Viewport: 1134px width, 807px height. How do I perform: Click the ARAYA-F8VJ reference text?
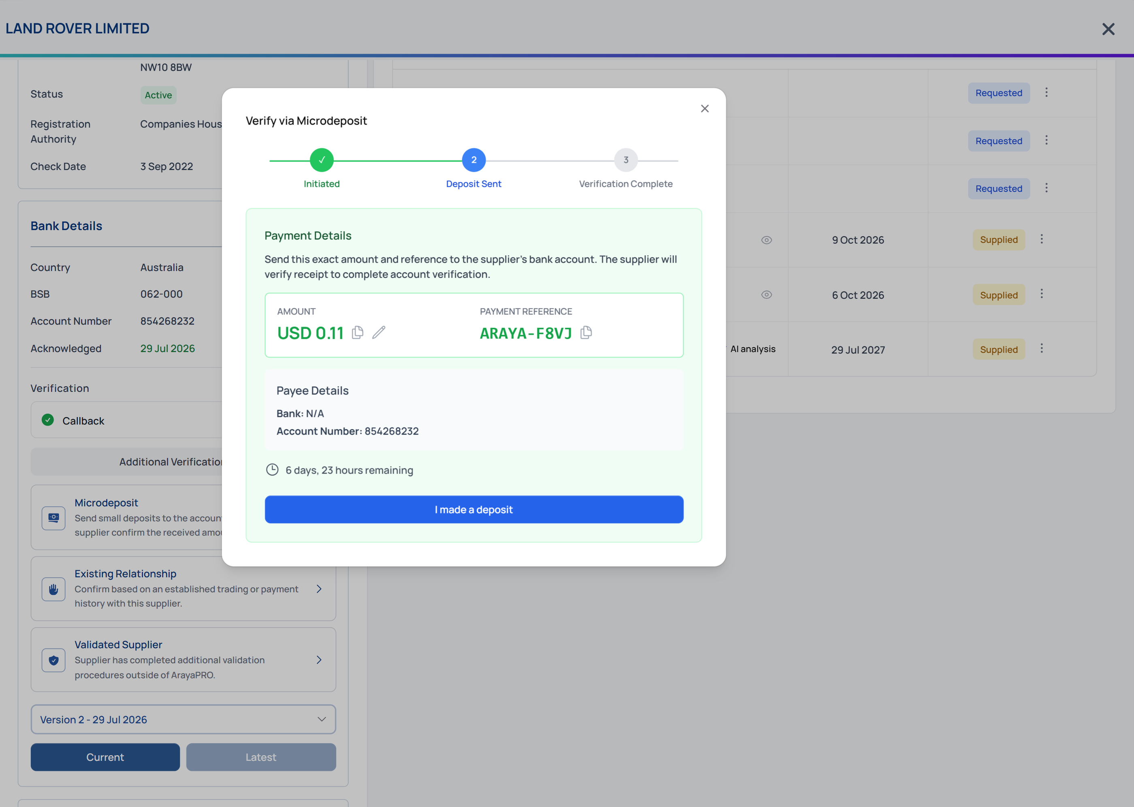click(526, 333)
